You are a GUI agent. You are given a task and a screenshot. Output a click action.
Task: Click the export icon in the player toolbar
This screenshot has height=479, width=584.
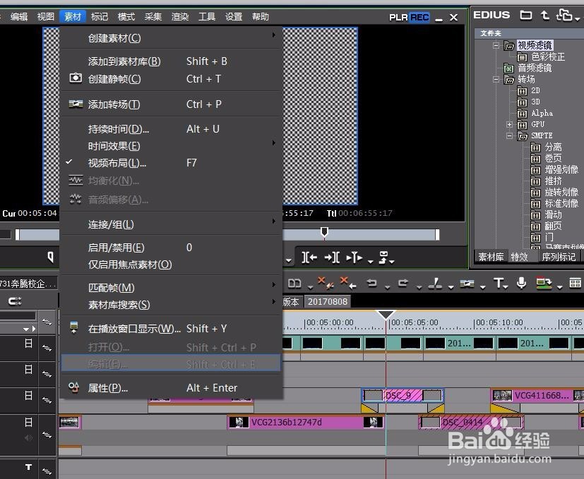tap(383, 257)
